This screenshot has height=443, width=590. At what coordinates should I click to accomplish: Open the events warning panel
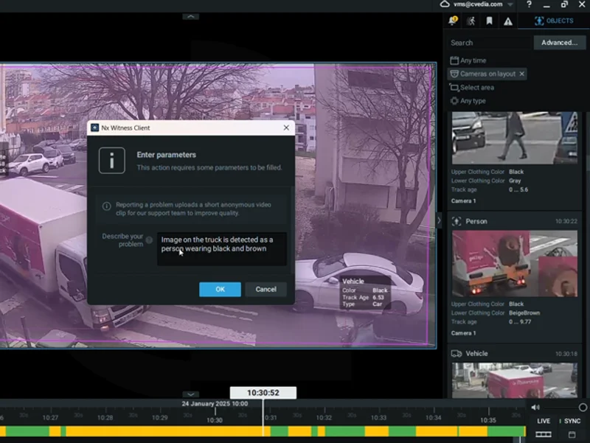(x=507, y=21)
